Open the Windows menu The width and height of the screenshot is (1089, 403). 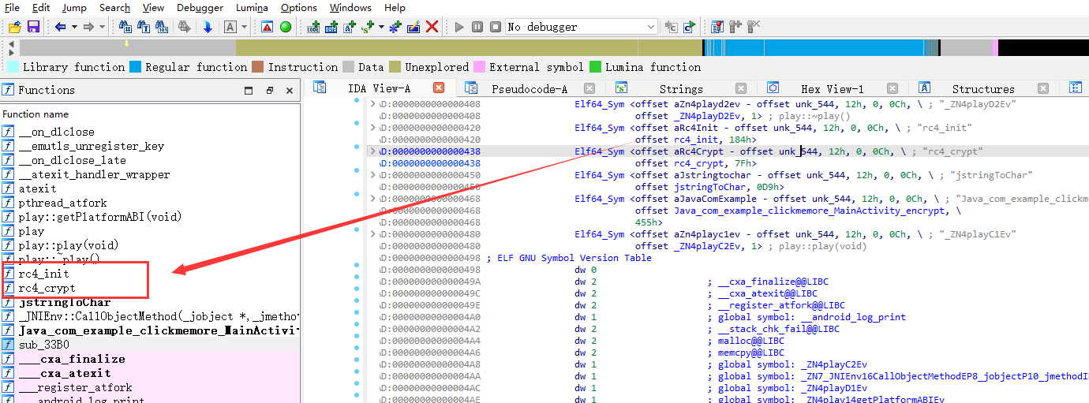tap(350, 7)
